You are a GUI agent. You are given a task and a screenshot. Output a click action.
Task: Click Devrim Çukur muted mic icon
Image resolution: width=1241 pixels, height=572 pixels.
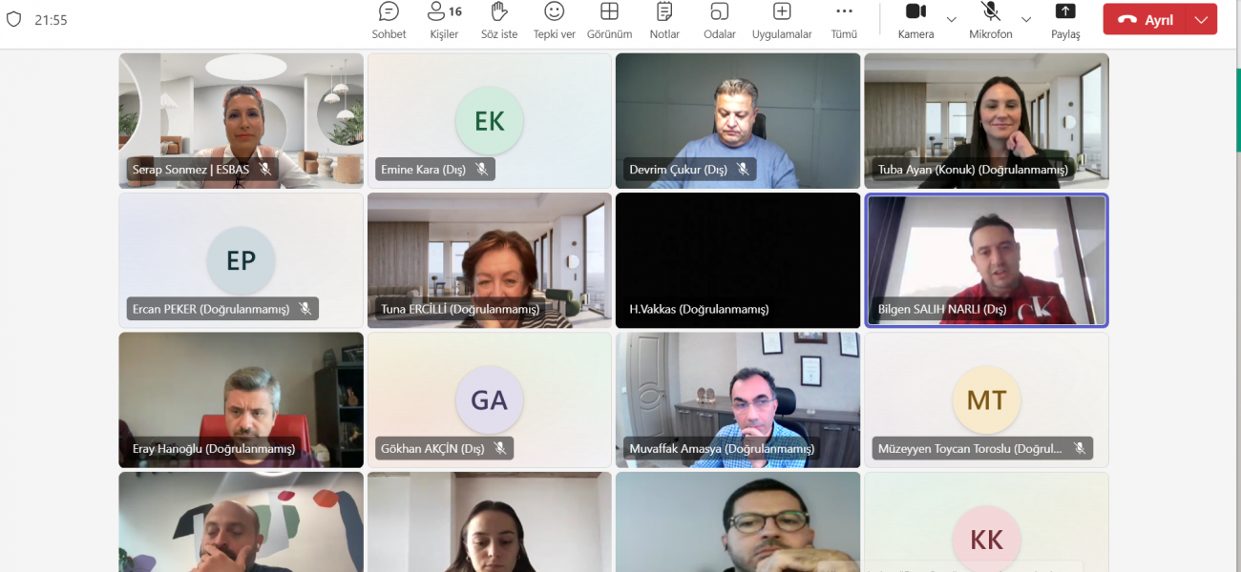tap(743, 170)
